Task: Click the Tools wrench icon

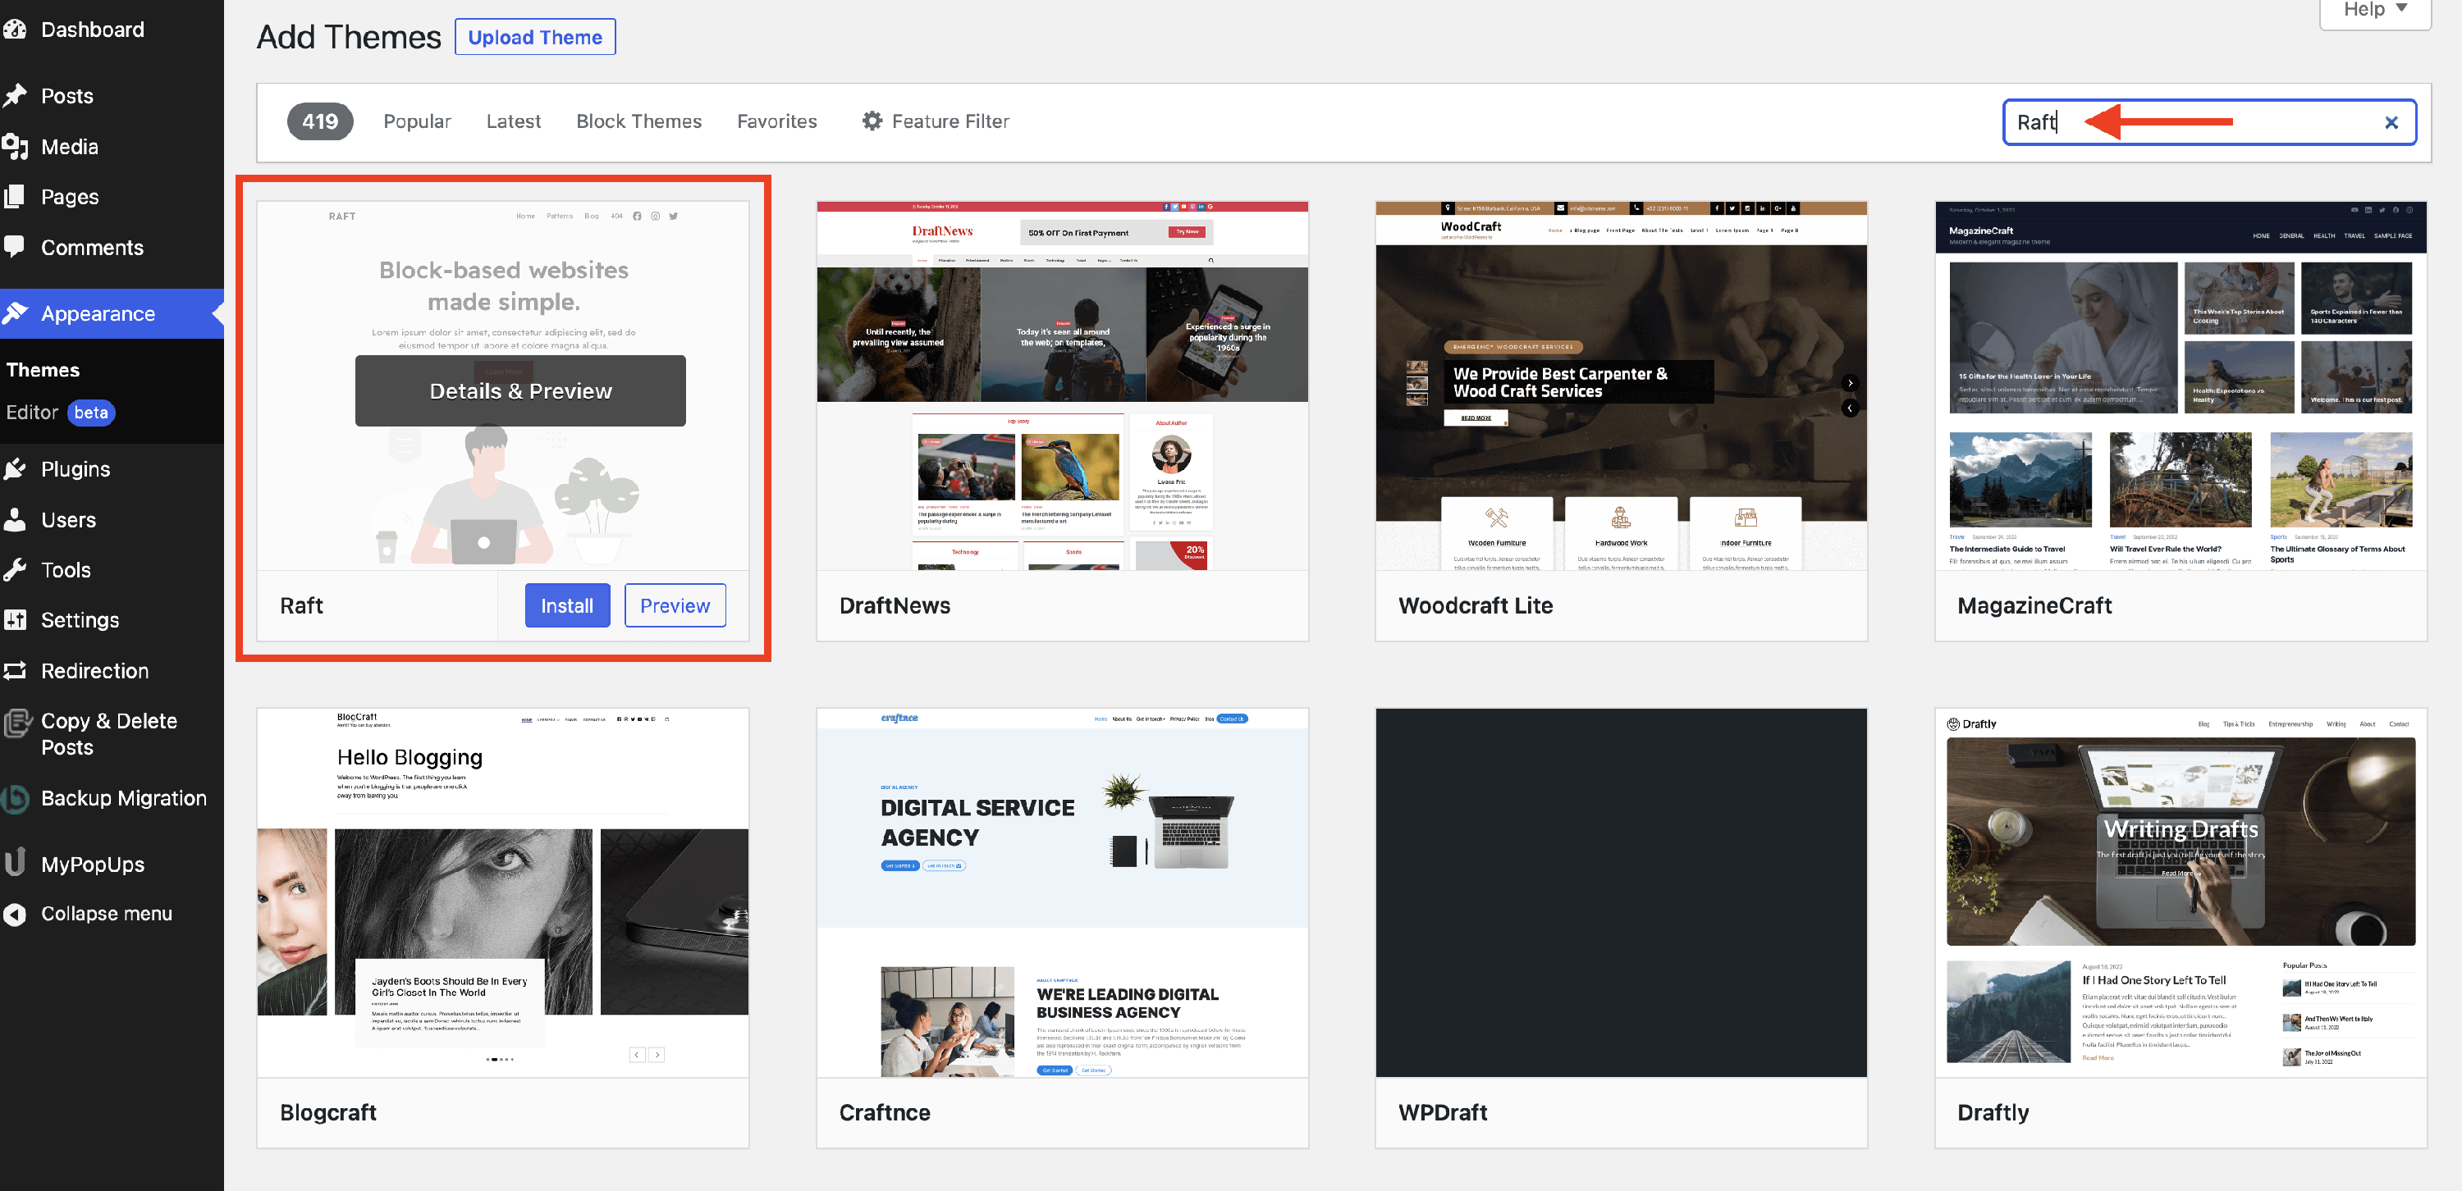Action: coord(16,570)
